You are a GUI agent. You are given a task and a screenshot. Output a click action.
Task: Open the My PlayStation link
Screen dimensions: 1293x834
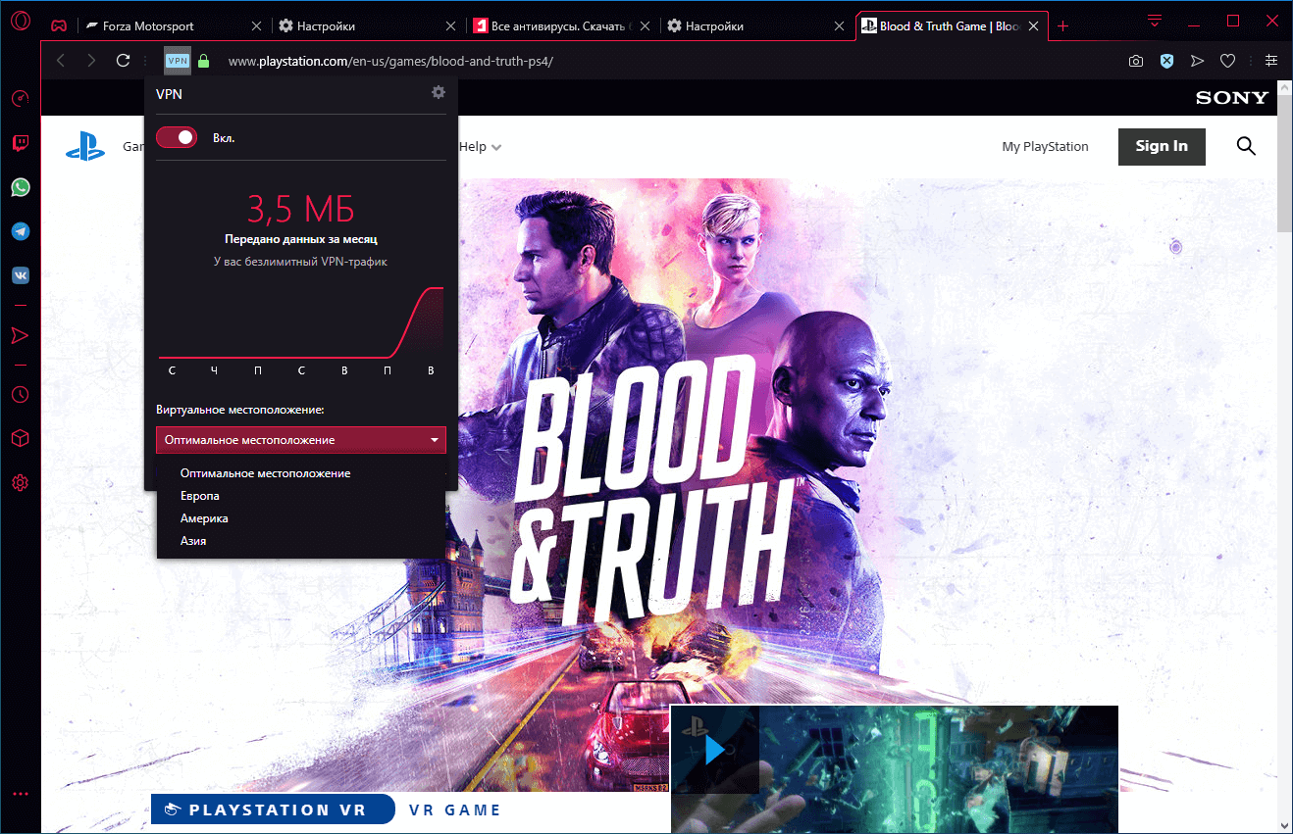tap(1045, 147)
